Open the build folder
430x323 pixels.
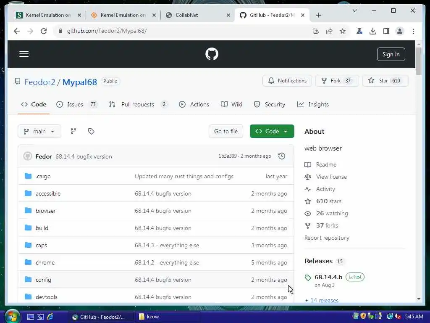coord(42,228)
